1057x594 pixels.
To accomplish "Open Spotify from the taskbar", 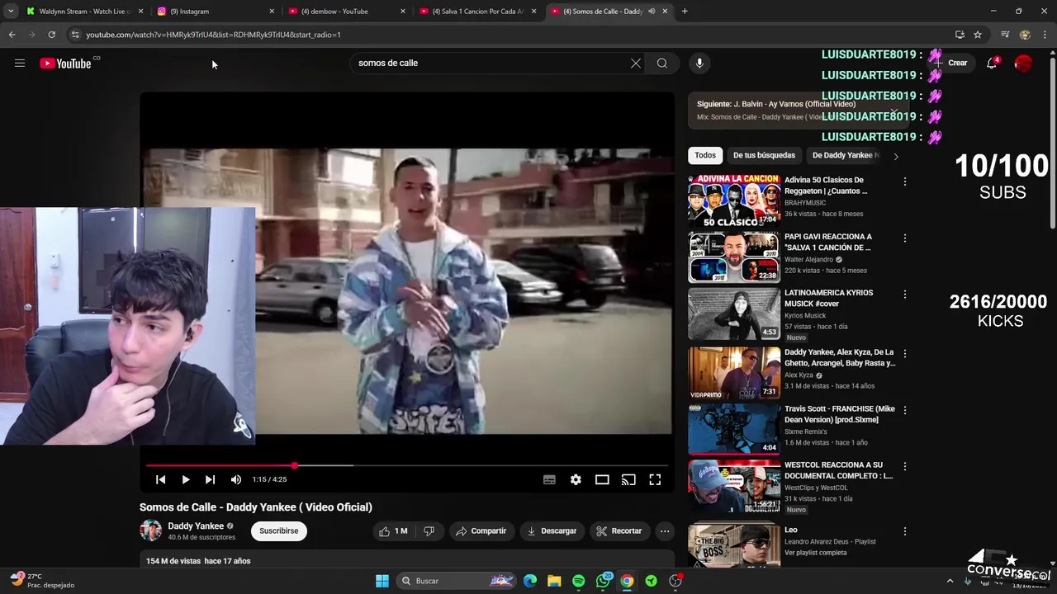I will click(578, 581).
